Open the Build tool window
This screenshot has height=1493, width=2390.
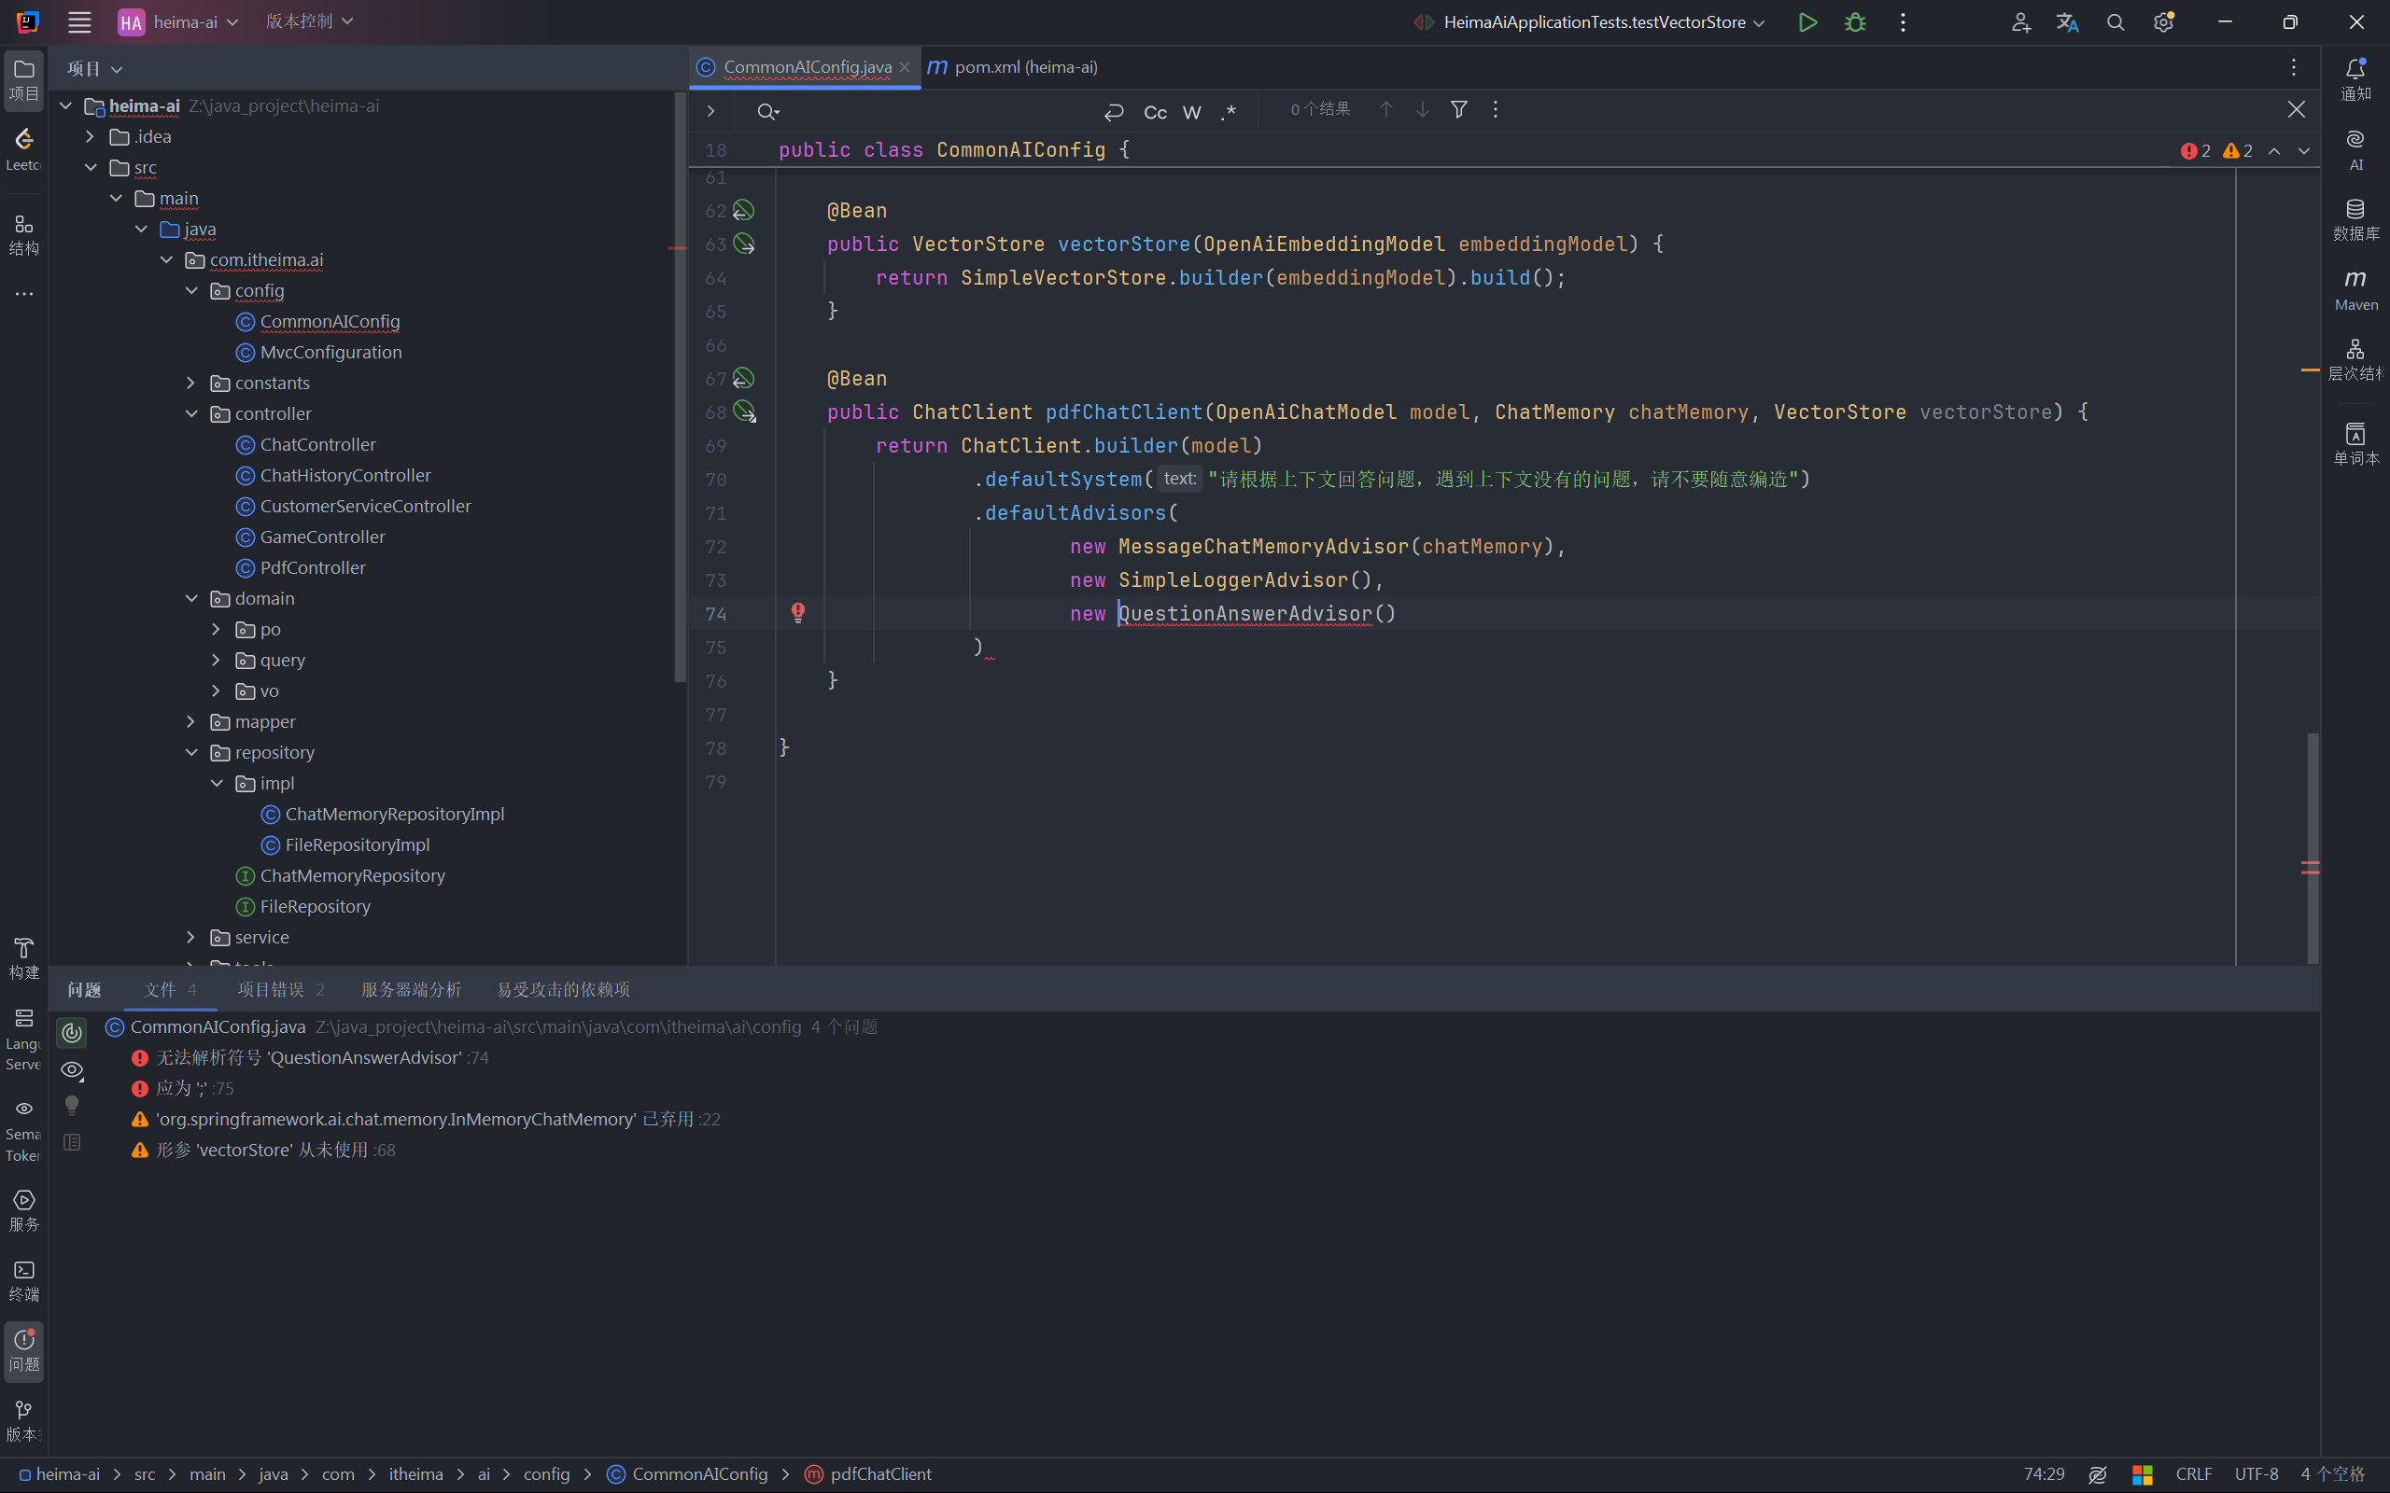click(23, 957)
